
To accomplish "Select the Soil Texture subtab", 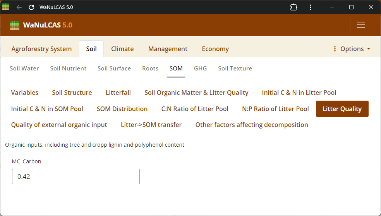I will point(235,69).
